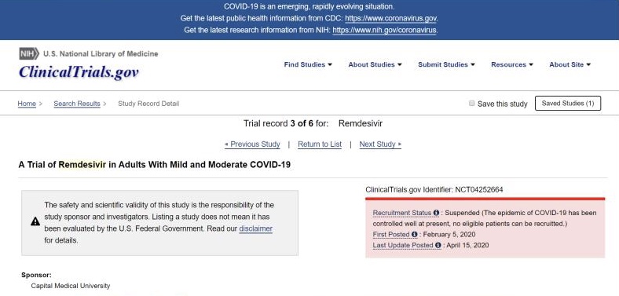Open the Resources menu
Image resolution: width=619 pixels, height=296 pixels.
512,64
